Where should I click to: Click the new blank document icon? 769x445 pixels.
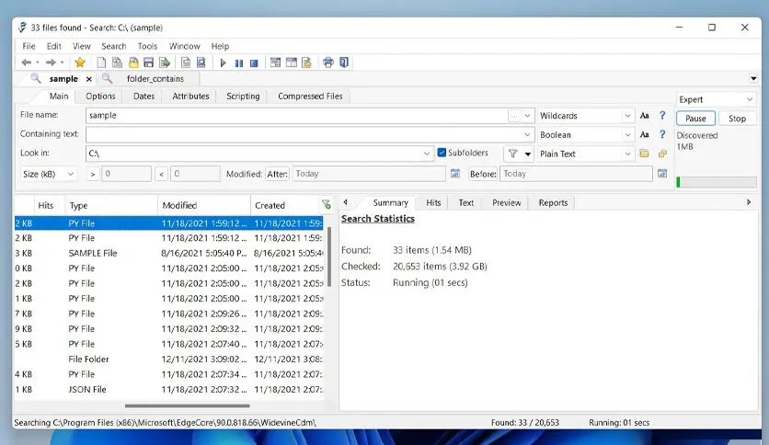point(101,63)
